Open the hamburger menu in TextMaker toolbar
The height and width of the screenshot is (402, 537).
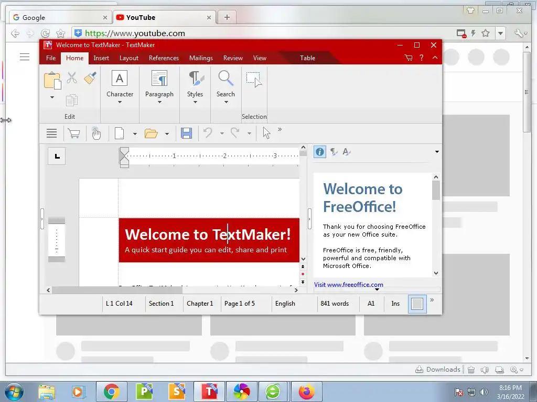(x=52, y=133)
